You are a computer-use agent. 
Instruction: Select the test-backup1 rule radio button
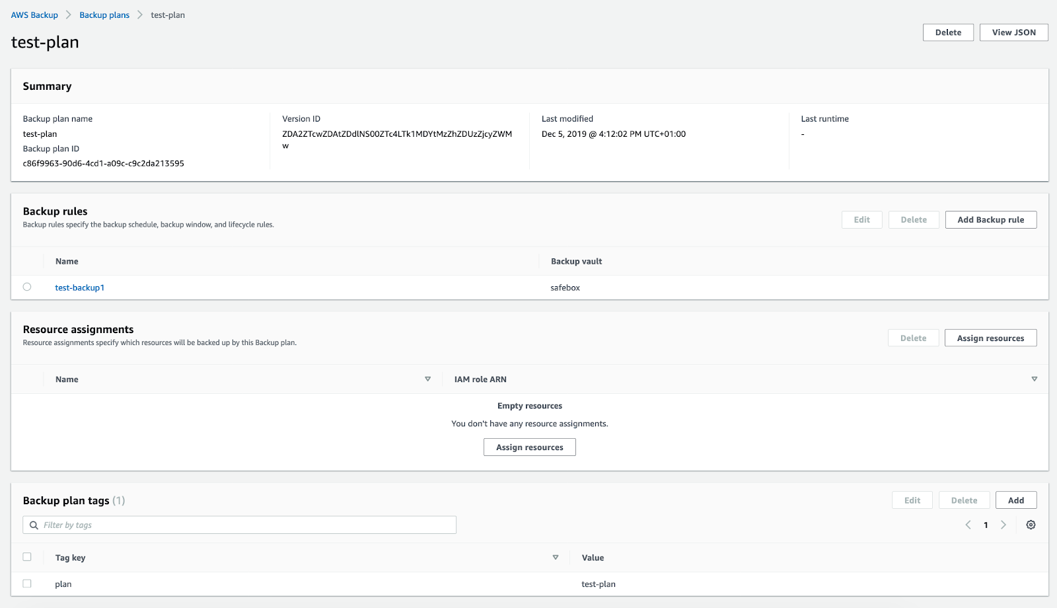[x=27, y=287]
